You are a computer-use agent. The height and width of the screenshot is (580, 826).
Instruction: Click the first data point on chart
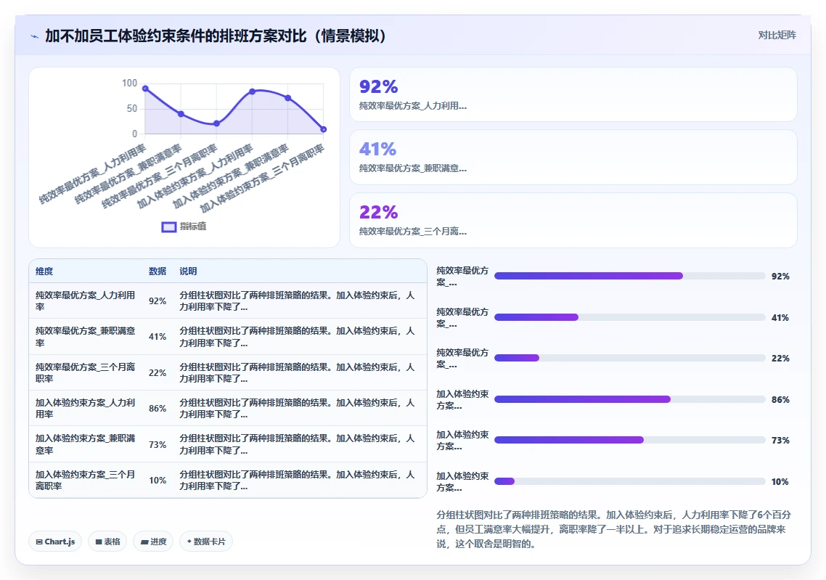pyautogui.click(x=145, y=89)
